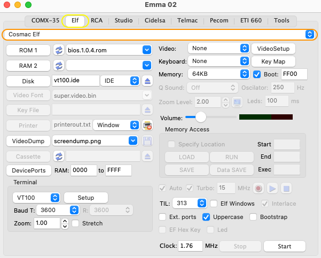Image resolution: width=321 pixels, height=258 pixels.
Task: Click the Zoom Level stepper arrows
Action: point(225,102)
